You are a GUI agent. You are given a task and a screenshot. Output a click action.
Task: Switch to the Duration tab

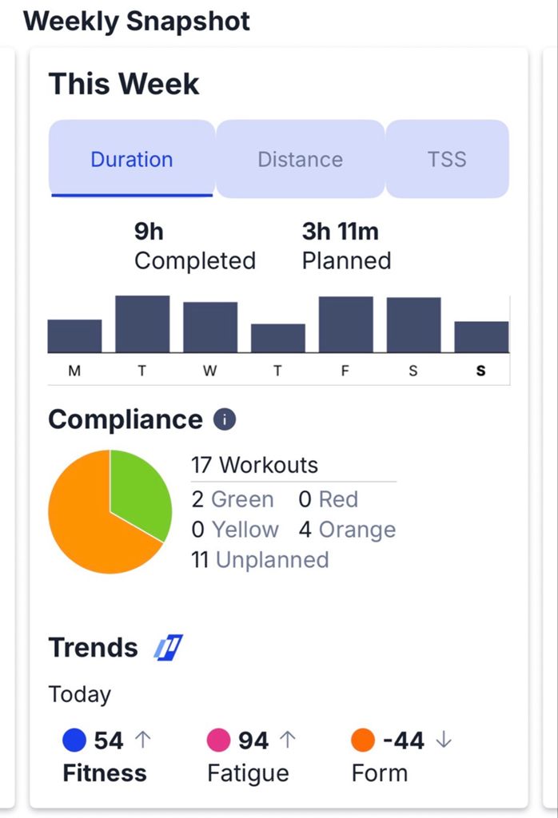click(132, 159)
